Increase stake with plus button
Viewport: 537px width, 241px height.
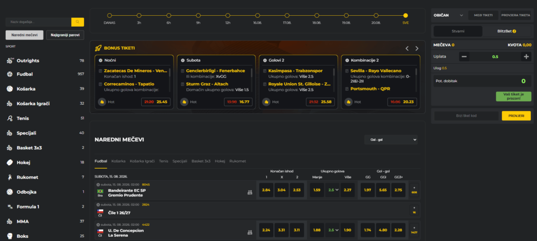[526, 57]
